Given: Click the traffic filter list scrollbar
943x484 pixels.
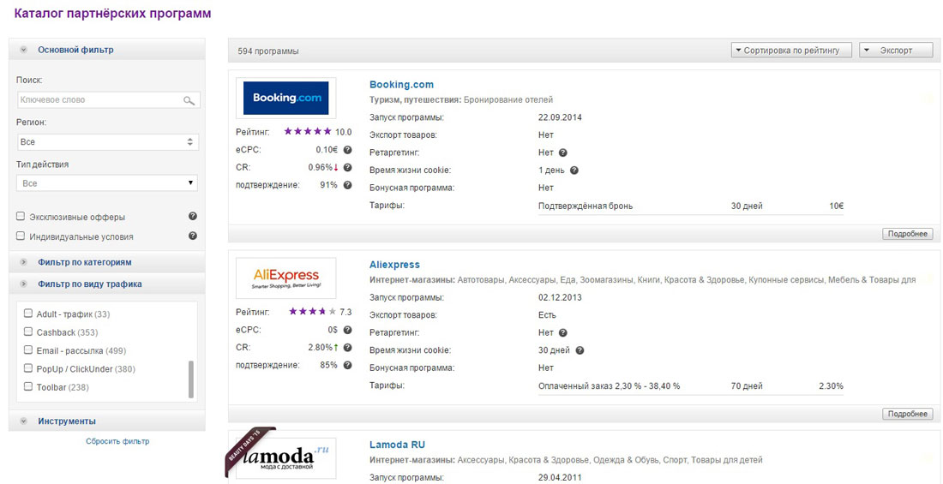Looking at the screenshot, I should coord(191,379).
